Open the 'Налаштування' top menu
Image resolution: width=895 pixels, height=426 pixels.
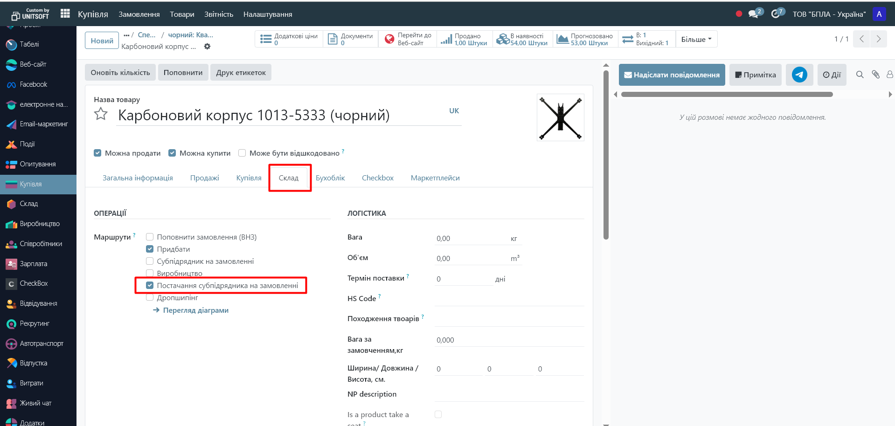267,14
